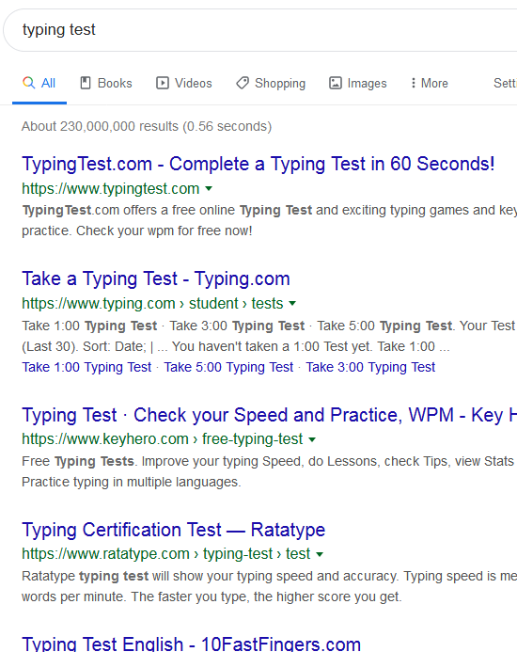Expand dropdown arrow next to typing.com URL

292,304
